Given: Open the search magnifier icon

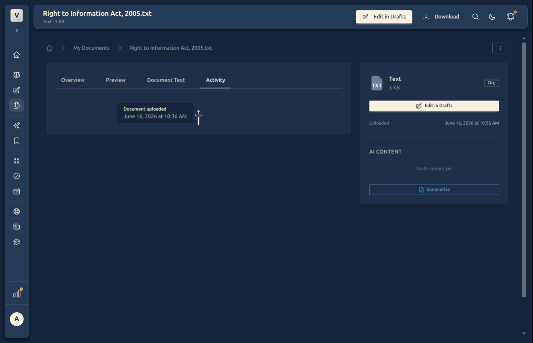Looking at the screenshot, I should click(475, 17).
